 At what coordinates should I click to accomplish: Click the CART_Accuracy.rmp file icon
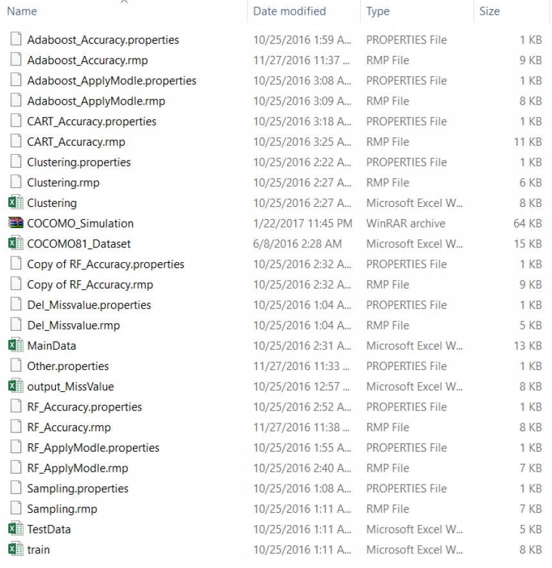tap(15, 141)
